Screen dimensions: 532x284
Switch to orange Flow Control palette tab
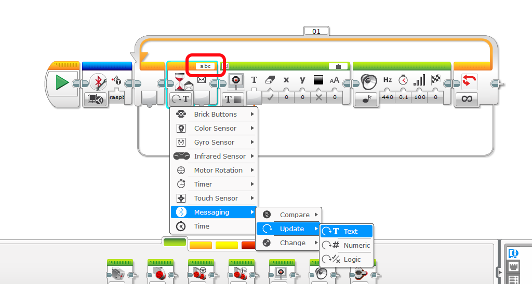point(201,245)
